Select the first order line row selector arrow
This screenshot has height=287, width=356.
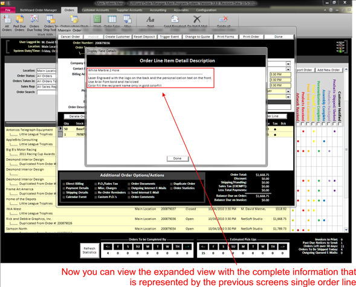(60, 129)
